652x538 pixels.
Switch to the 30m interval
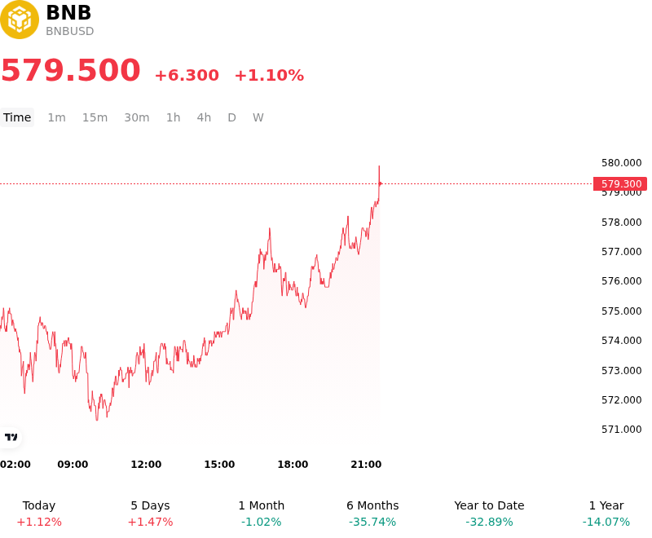point(137,117)
